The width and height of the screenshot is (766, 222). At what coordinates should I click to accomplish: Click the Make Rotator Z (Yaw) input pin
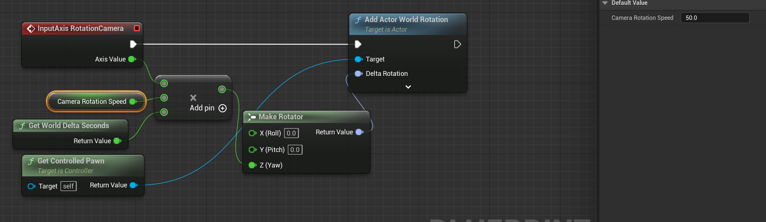[253, 165]
